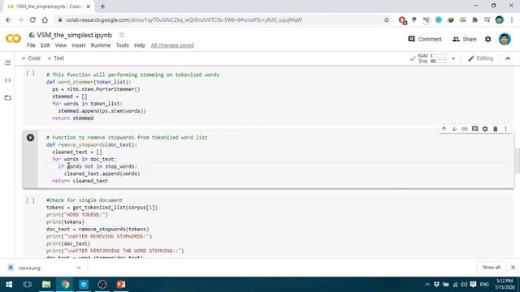Viewport: 520px width, 292px height.
Task: Click the browser address bar
Action: 219,19
